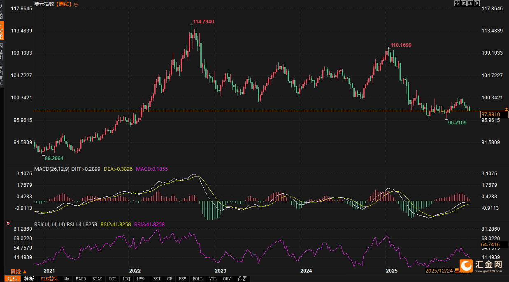
Task: Click the RSI3:41.8258 magenta value
Action: click(149, 225)
